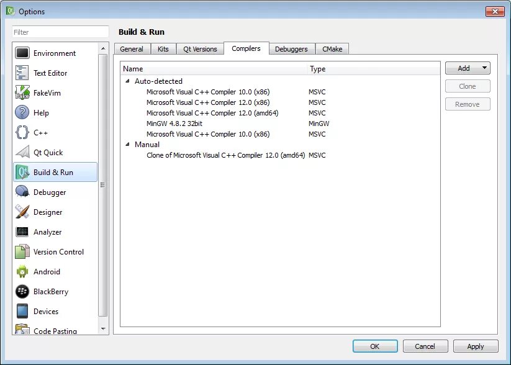Click the category list scrollbar thumb
511x365 pixels.
102,185
